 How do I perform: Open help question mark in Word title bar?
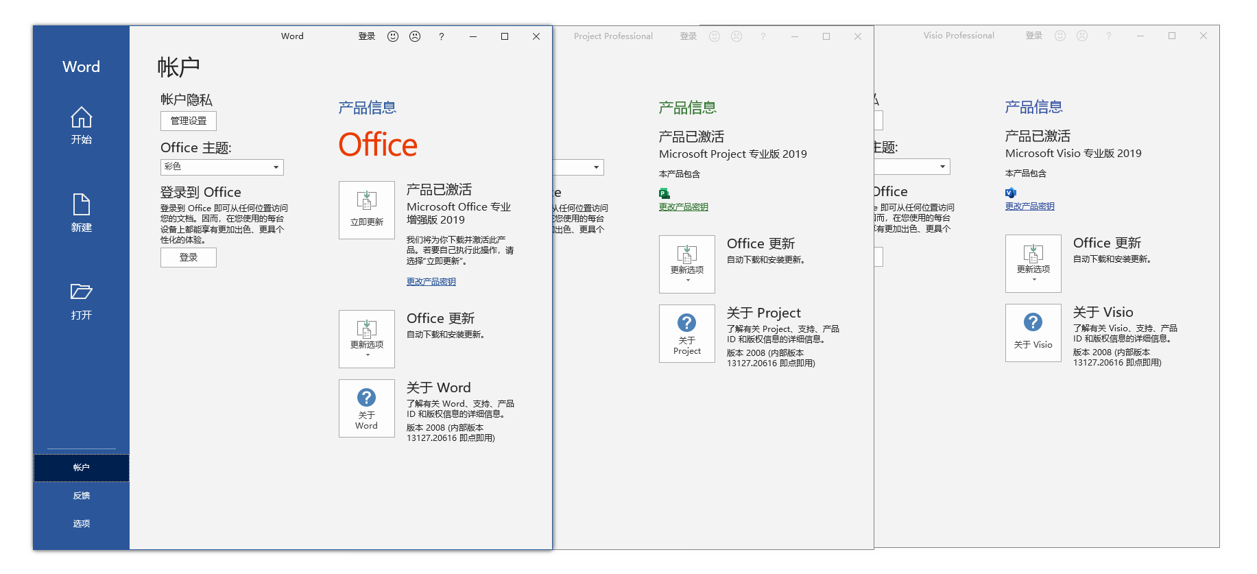[x=442, y=36]
